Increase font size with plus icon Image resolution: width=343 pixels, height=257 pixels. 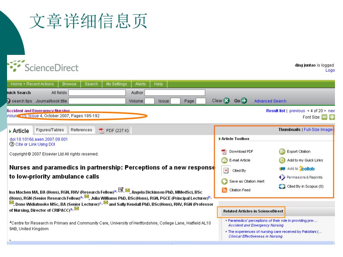click(x=332, y=117)
